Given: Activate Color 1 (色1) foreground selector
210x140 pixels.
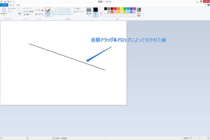Looking at the screenshot, I should click(96, 12).
